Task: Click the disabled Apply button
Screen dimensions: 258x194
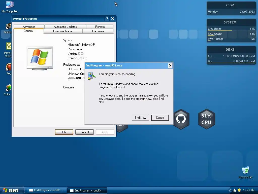Action: click(x=105, y=132)
